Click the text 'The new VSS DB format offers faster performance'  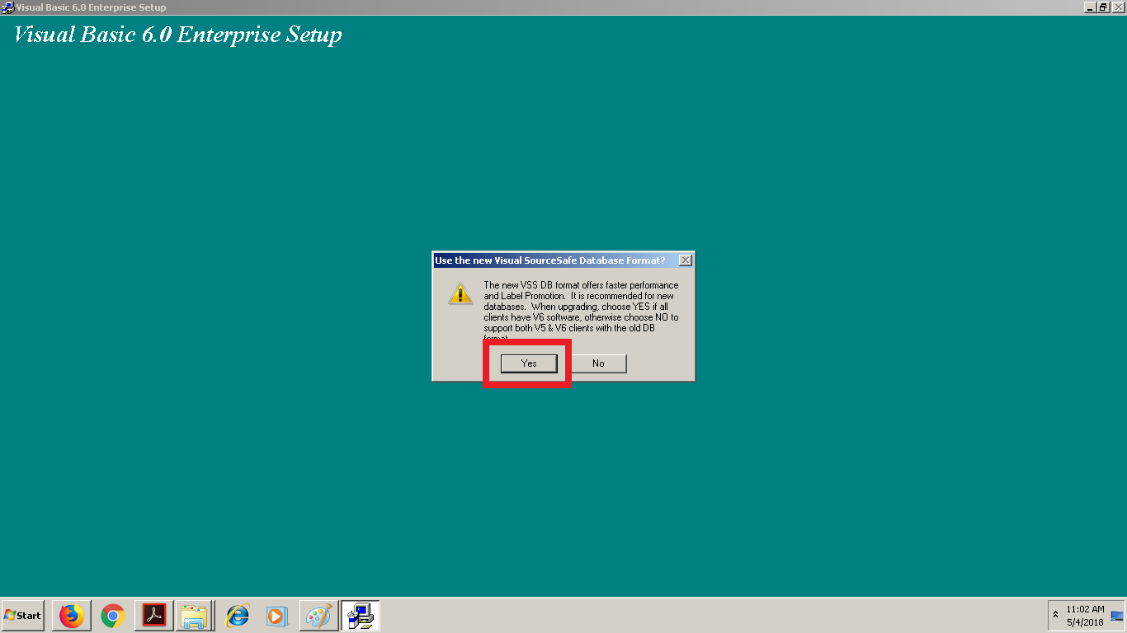pos(581,285)
